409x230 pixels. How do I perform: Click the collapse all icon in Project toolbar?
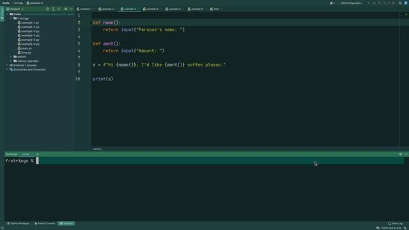59,9
